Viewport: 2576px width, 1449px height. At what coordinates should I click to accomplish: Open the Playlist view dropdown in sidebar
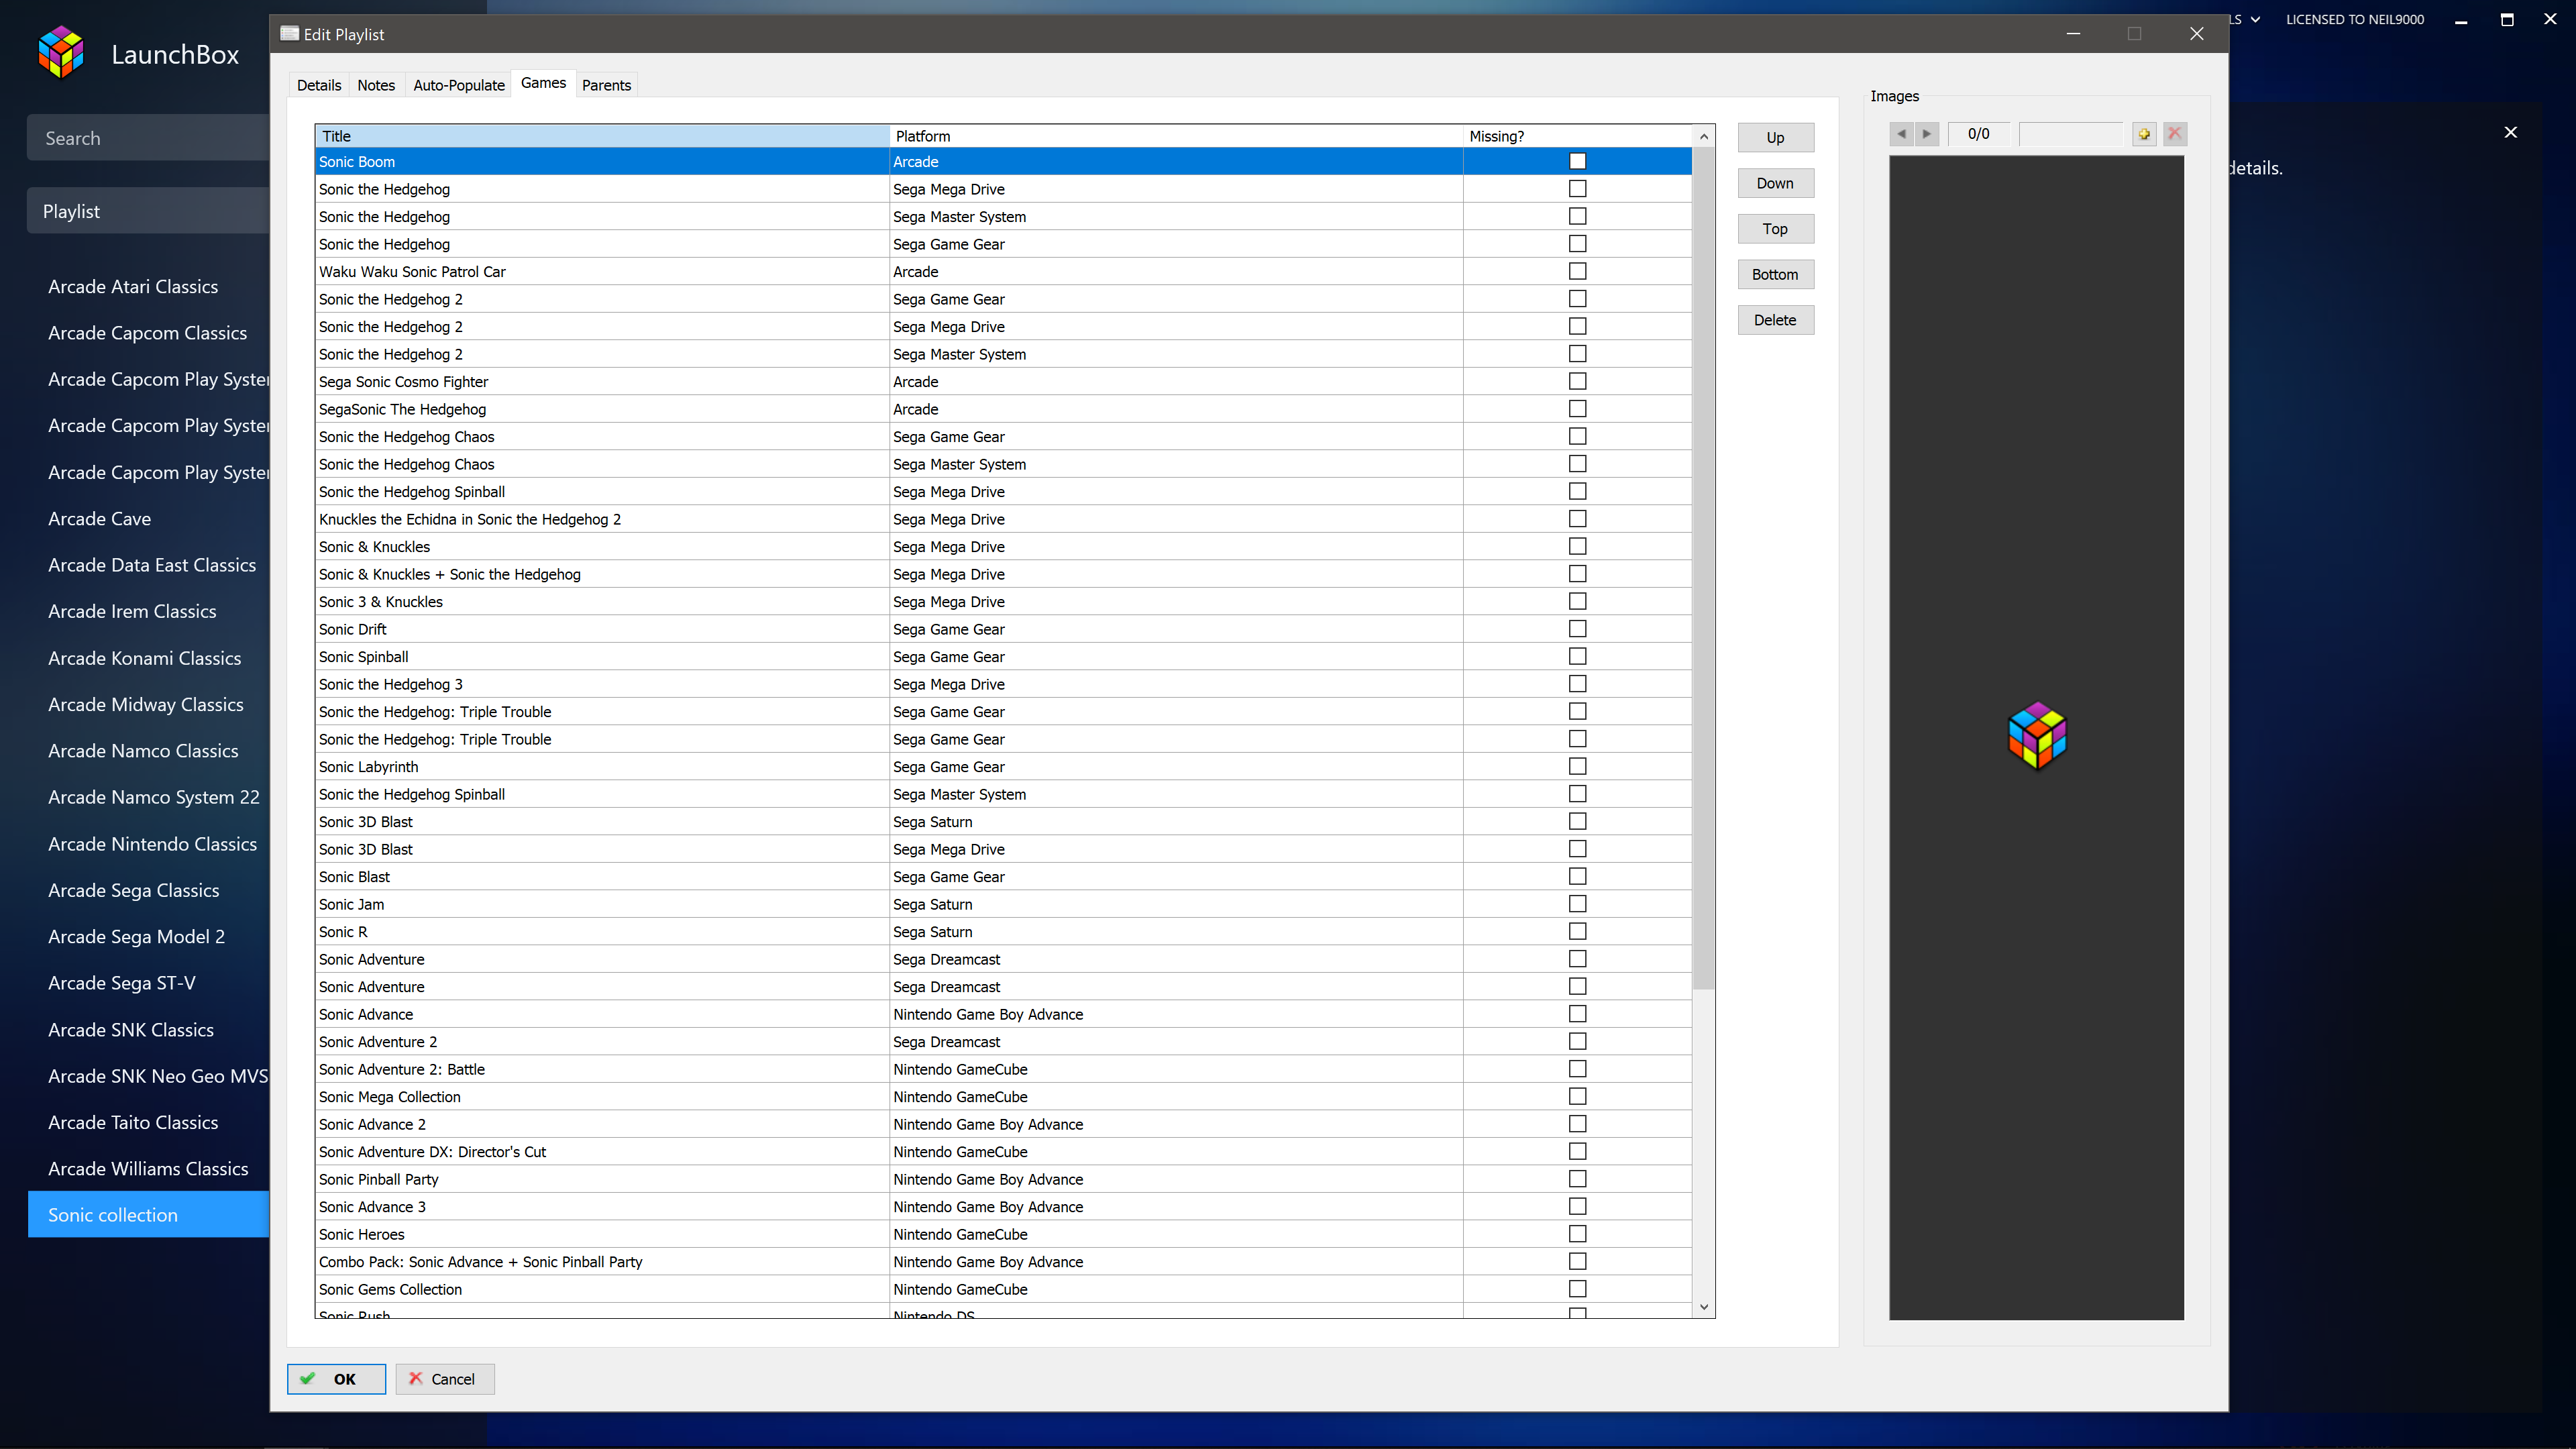tap(148, 211)
